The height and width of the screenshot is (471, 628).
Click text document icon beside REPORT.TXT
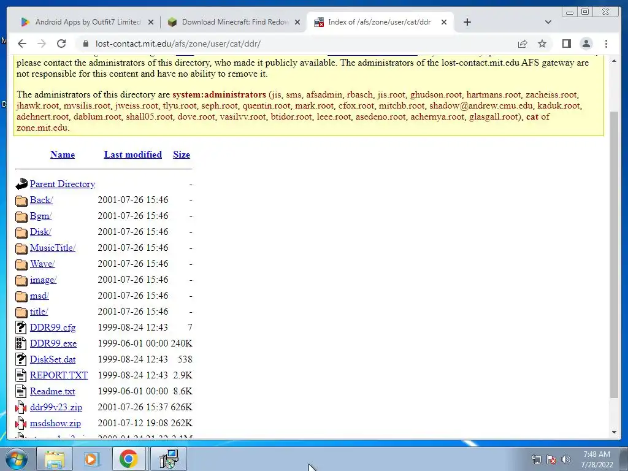(x=21, y=375)
